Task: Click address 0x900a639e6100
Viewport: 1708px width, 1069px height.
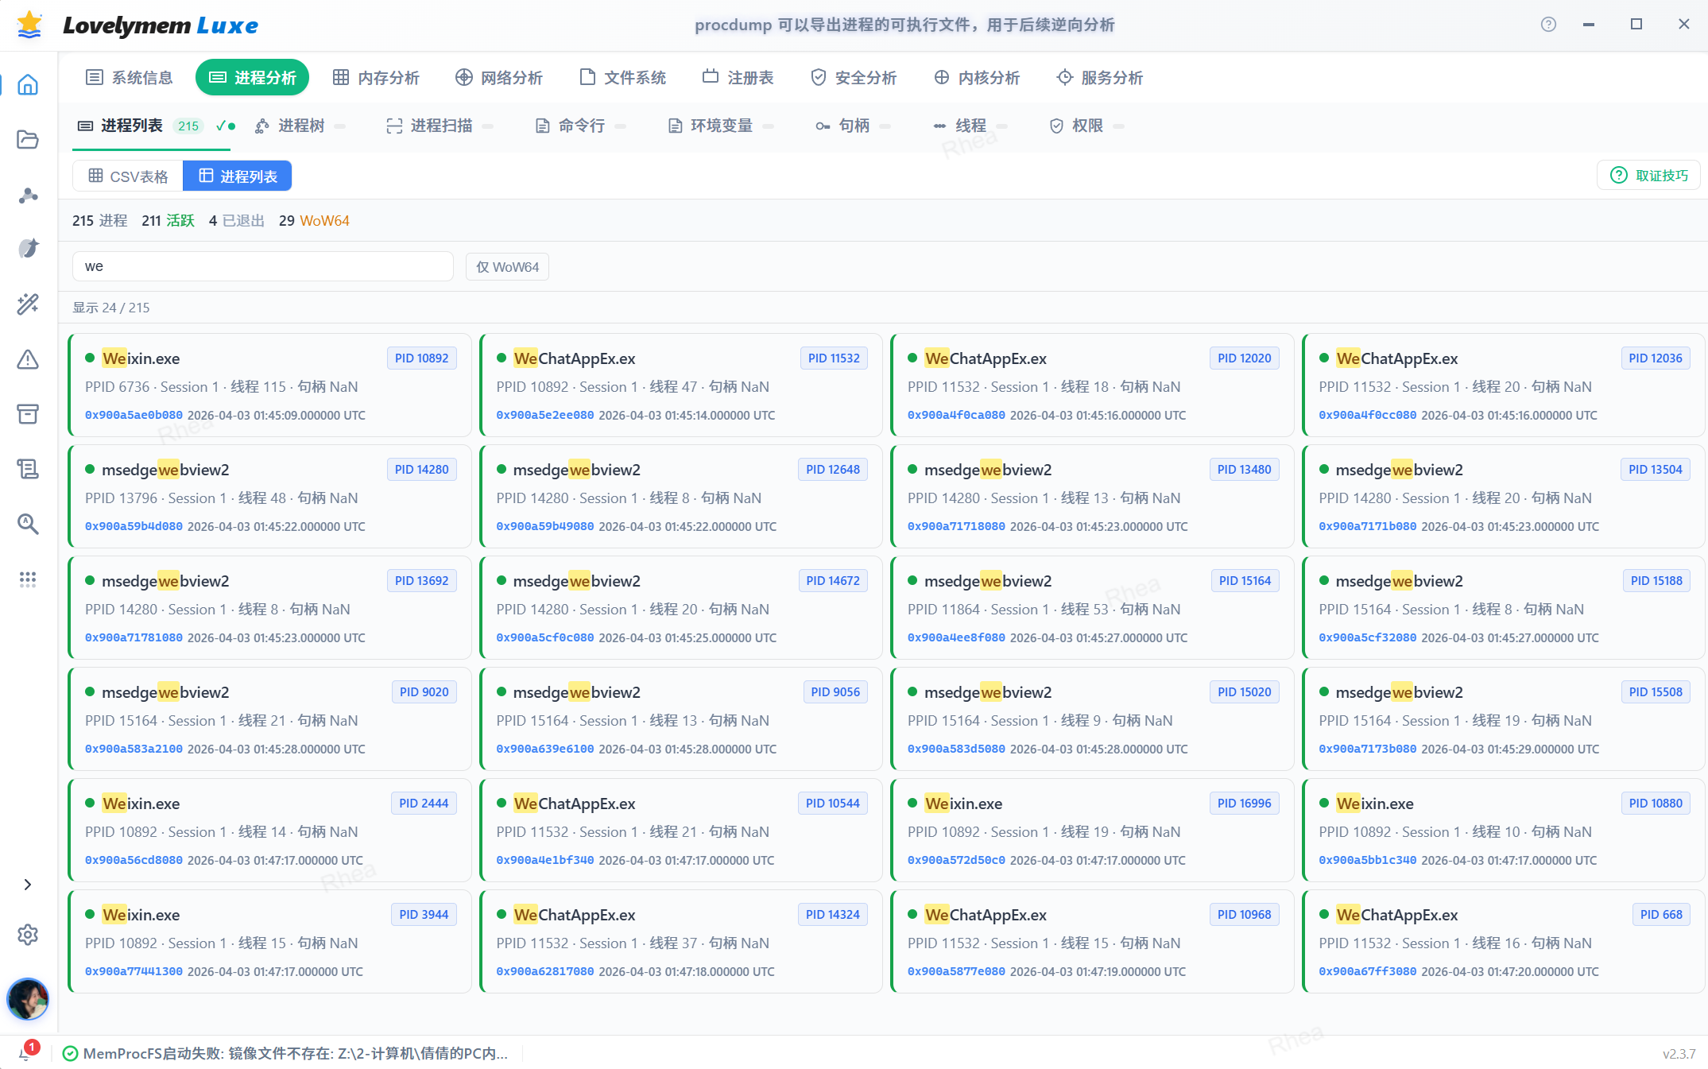Action: pos(545,749)
